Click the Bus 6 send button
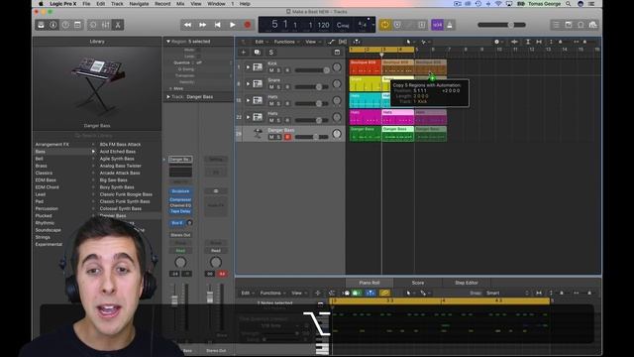Viewport: 634px width, 357px height. coord(177,223)
